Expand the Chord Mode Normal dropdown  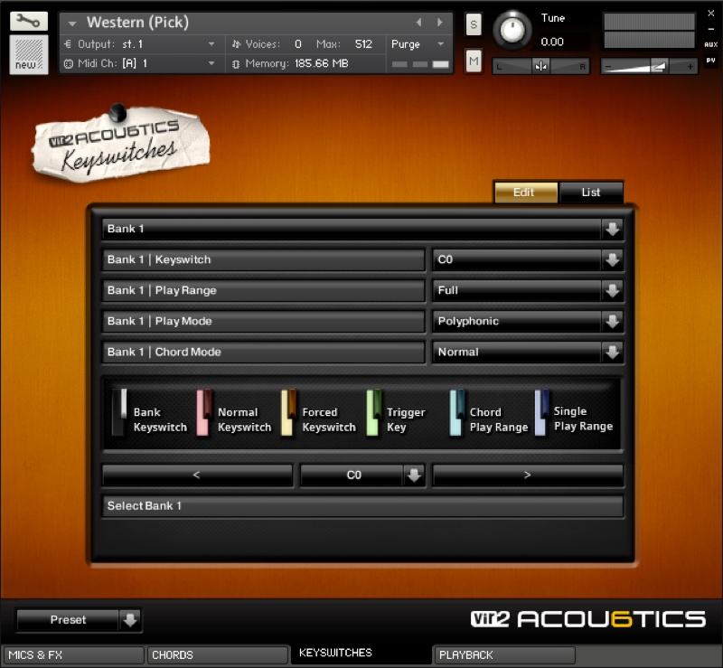point(613,352)
